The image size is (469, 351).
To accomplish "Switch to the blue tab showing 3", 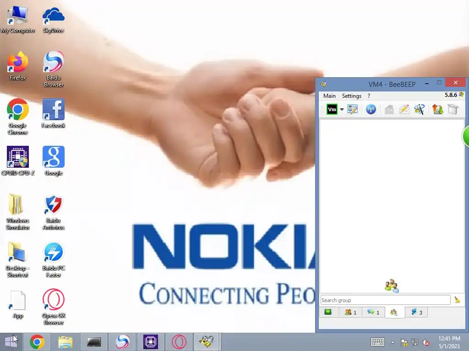I will click(416, 312).
